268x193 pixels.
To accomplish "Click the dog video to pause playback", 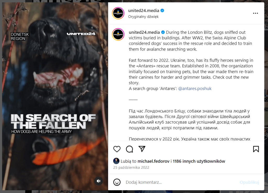I will pyautogui.click(x=55, y=96).
